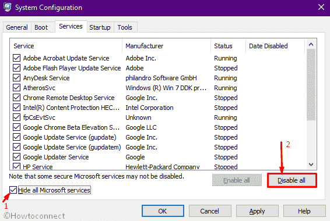The width and height of the screenshot is (330, 221).
Task: Click philandro Software GmbH manufacturer cell
Action: [x=162, y=78]
